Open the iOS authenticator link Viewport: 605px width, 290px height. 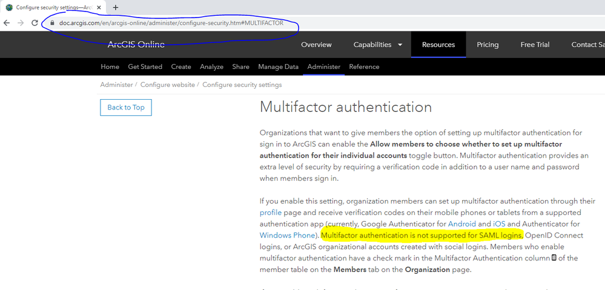coord(499,224)
